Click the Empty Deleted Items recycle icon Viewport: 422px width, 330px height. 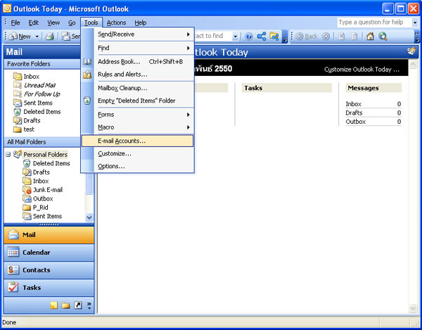(x=87, y=101)
